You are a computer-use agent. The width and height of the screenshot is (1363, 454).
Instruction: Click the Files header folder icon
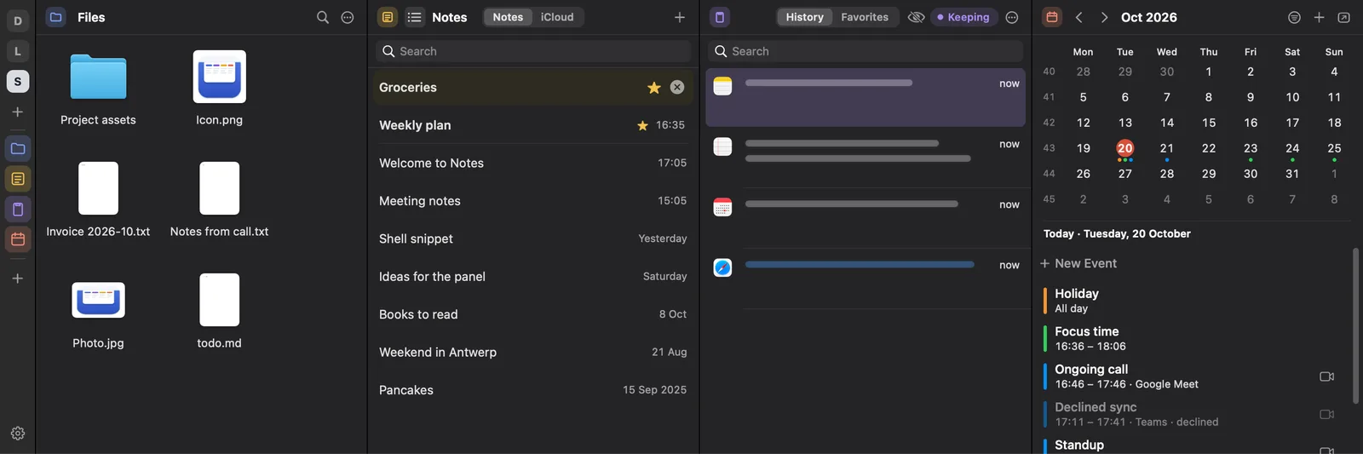(55, 17)
